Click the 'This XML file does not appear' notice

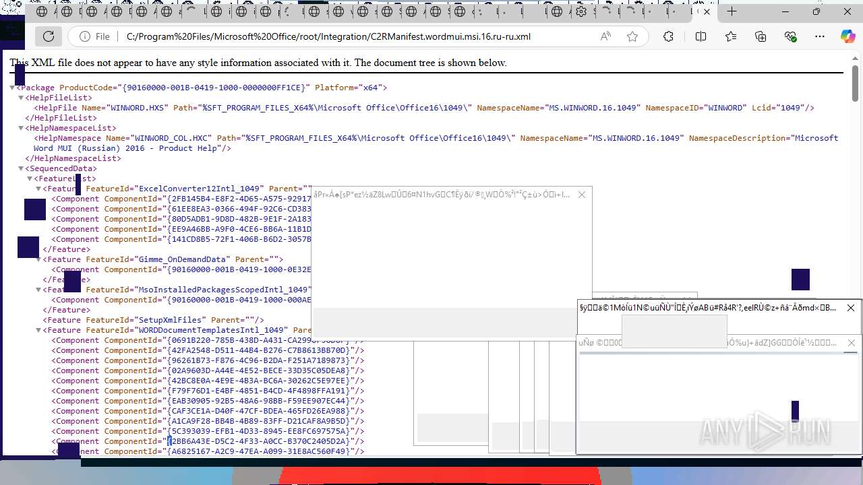pos(258,63)
